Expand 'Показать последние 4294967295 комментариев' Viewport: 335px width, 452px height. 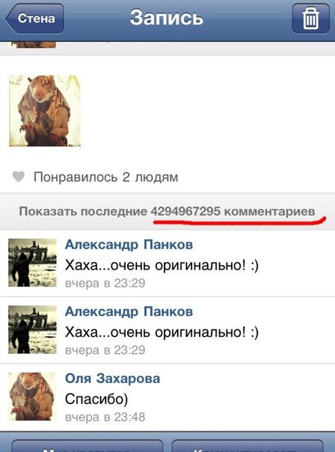(x=167, y=212)
